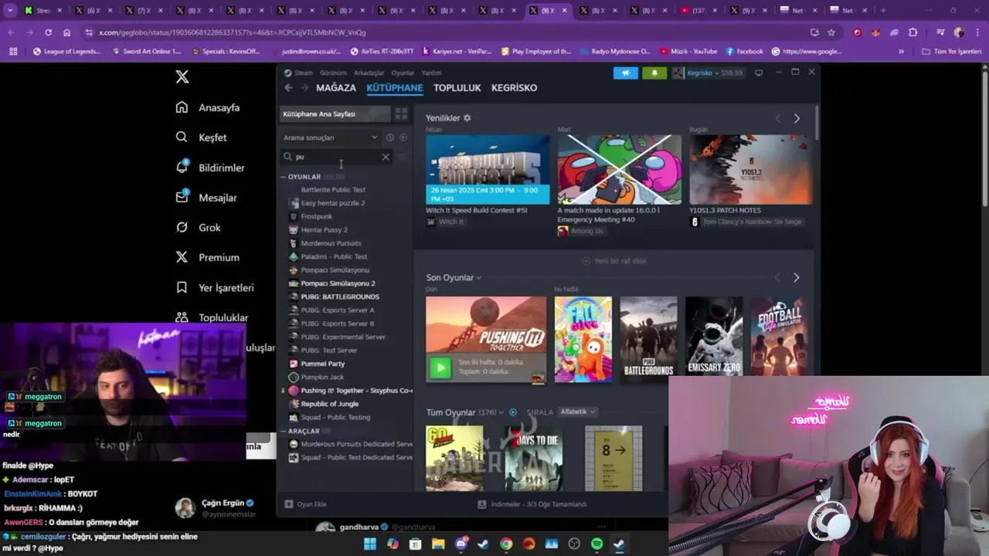Image resolution: width=989 pixels, height=556 pixels.
Task: Open the Görünüm menu
Action: [x=333, y=73]
